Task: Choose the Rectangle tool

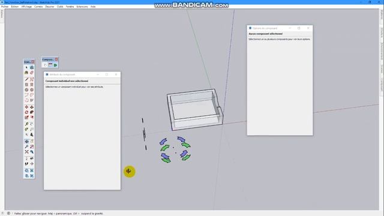Action: pos(26,85)
